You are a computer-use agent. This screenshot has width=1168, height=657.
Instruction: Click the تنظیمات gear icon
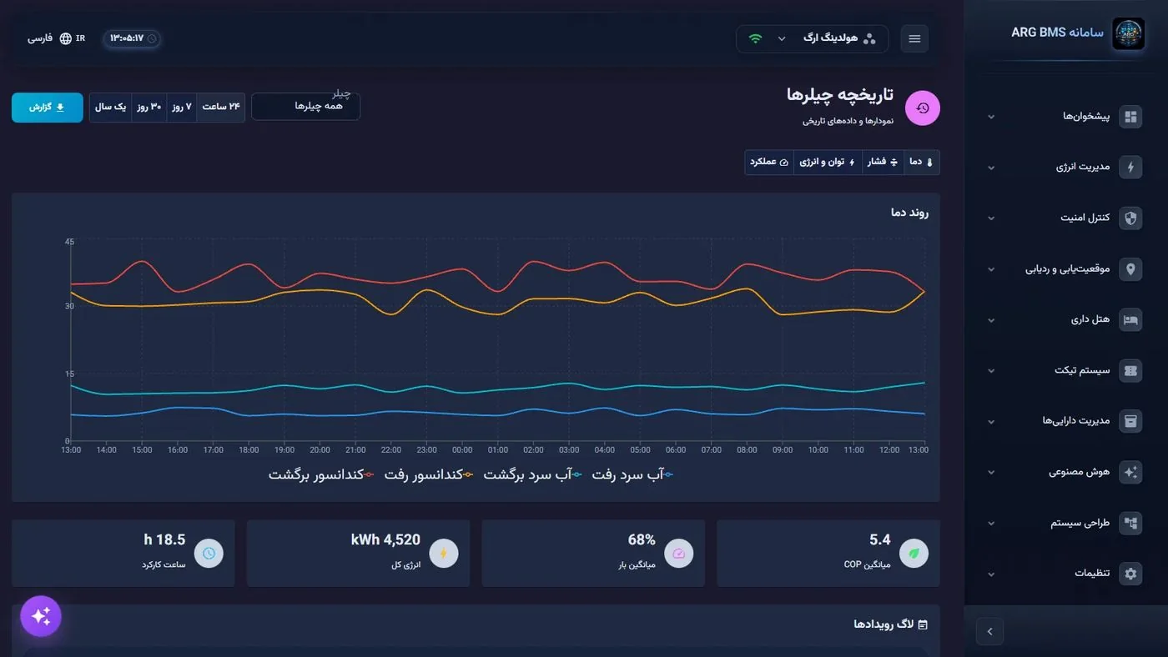(x=1130, y=574)
